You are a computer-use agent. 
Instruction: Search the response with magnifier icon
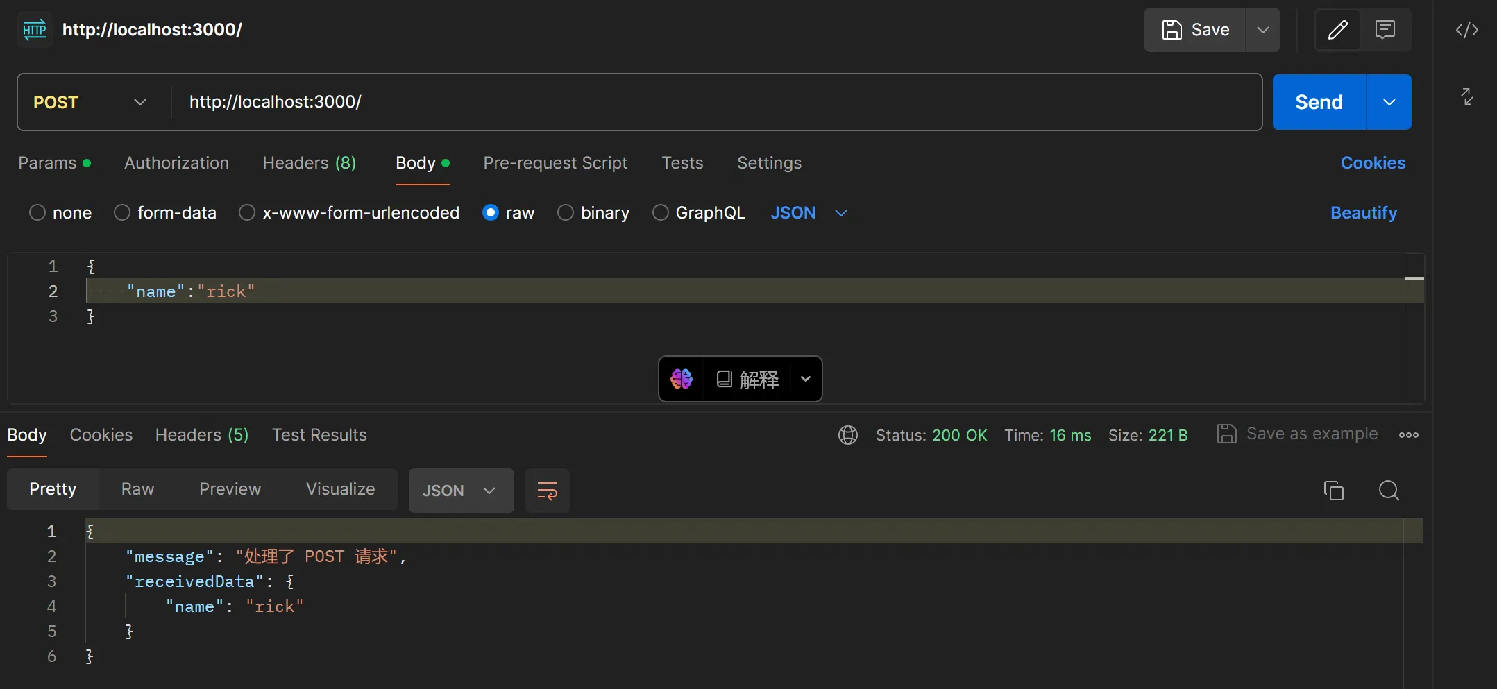point(1388,491)
